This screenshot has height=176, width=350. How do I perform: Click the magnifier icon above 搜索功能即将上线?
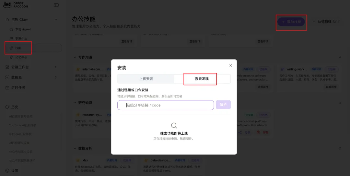pos(174,126)
